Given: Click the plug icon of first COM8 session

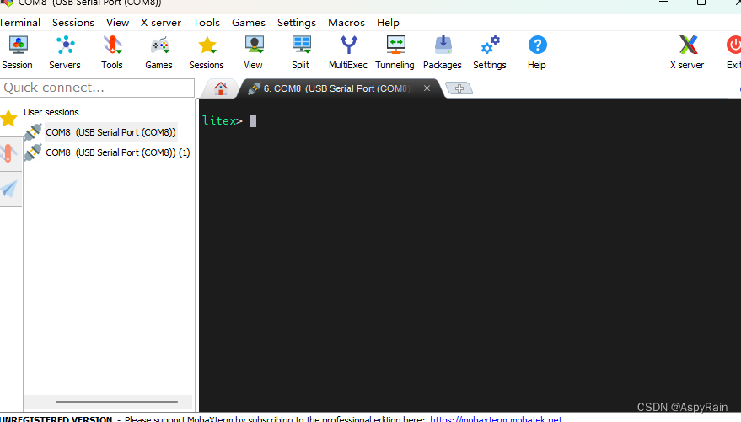Looking at the screenshot, I should point(33,132).
